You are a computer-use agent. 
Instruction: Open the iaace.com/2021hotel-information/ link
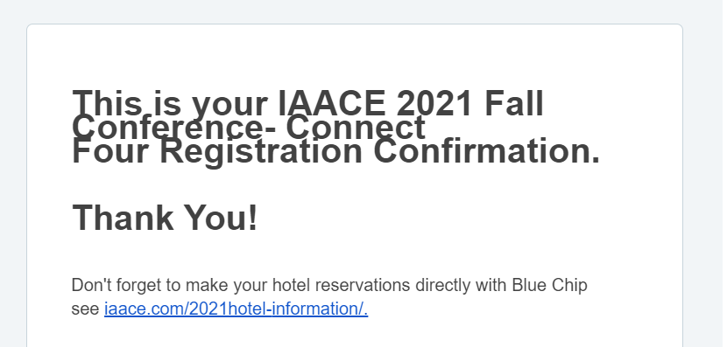tap(236, 309)
